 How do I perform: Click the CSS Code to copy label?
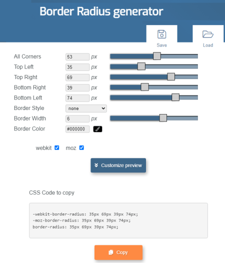coord(51,192)
